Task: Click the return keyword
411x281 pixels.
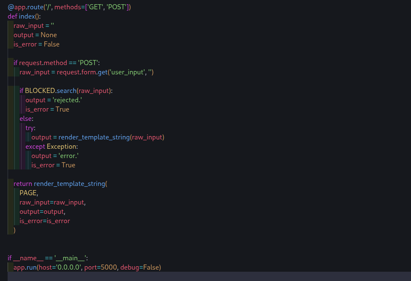Action: [23, 184]
